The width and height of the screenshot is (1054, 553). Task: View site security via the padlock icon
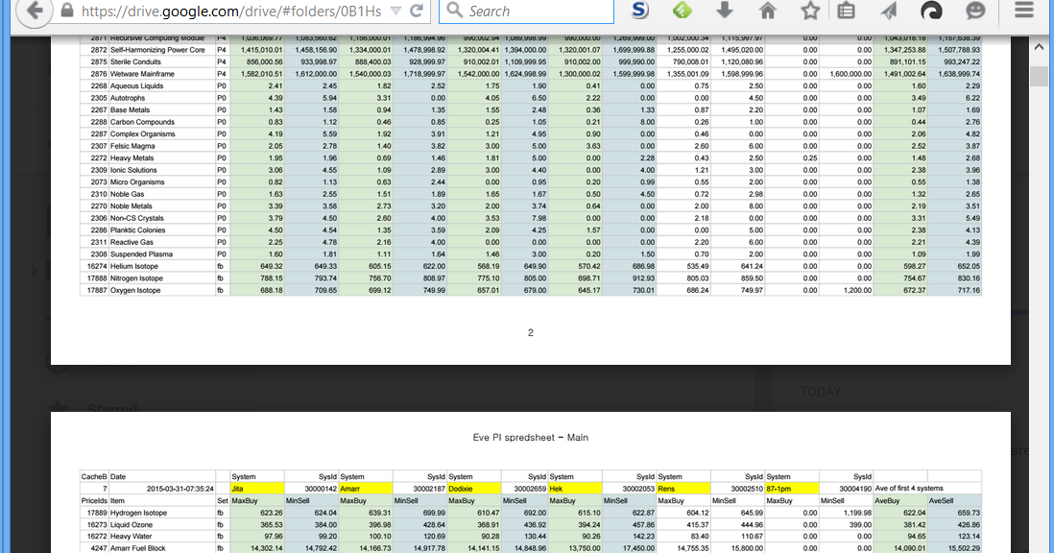[x=69, y=12]
